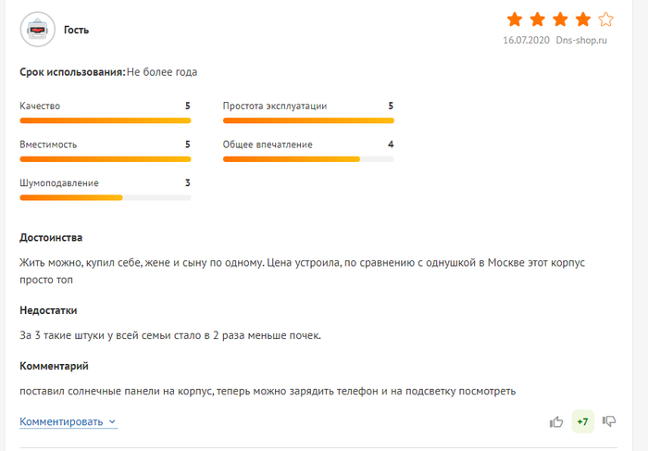
Task: Click the Достоинства section heading
Action: click(51, 238)
